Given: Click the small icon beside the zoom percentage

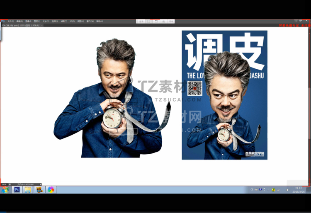Looking at the screenshot, I should (10, 184).
